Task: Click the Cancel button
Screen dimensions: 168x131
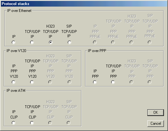Action: [x=155, y=123]
